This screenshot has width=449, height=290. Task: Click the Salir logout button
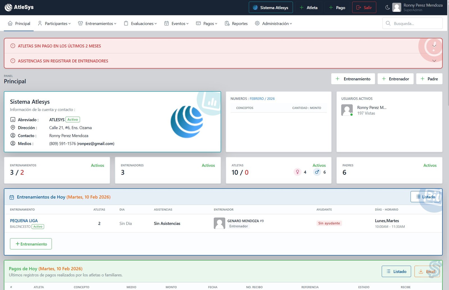tap(364, 7)
